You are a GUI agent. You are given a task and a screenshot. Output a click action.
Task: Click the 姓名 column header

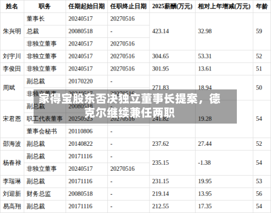pos(12,7)
